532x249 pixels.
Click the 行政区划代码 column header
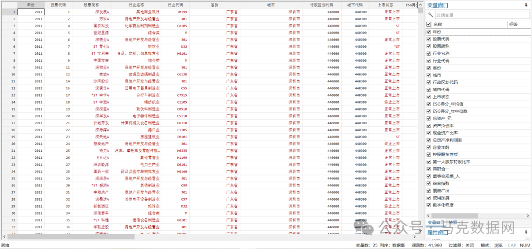[322, 5]
